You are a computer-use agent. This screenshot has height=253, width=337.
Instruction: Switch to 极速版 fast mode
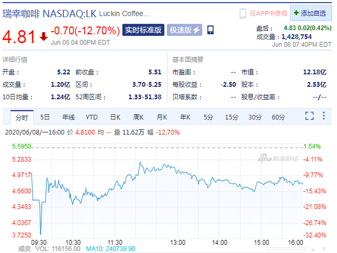[185, 30]
